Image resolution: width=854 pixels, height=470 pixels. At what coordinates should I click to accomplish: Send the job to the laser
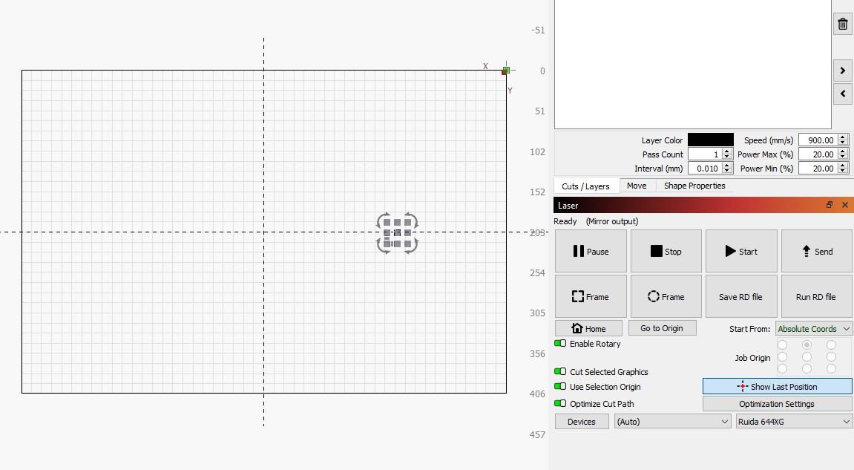click(x=817, y=252)
